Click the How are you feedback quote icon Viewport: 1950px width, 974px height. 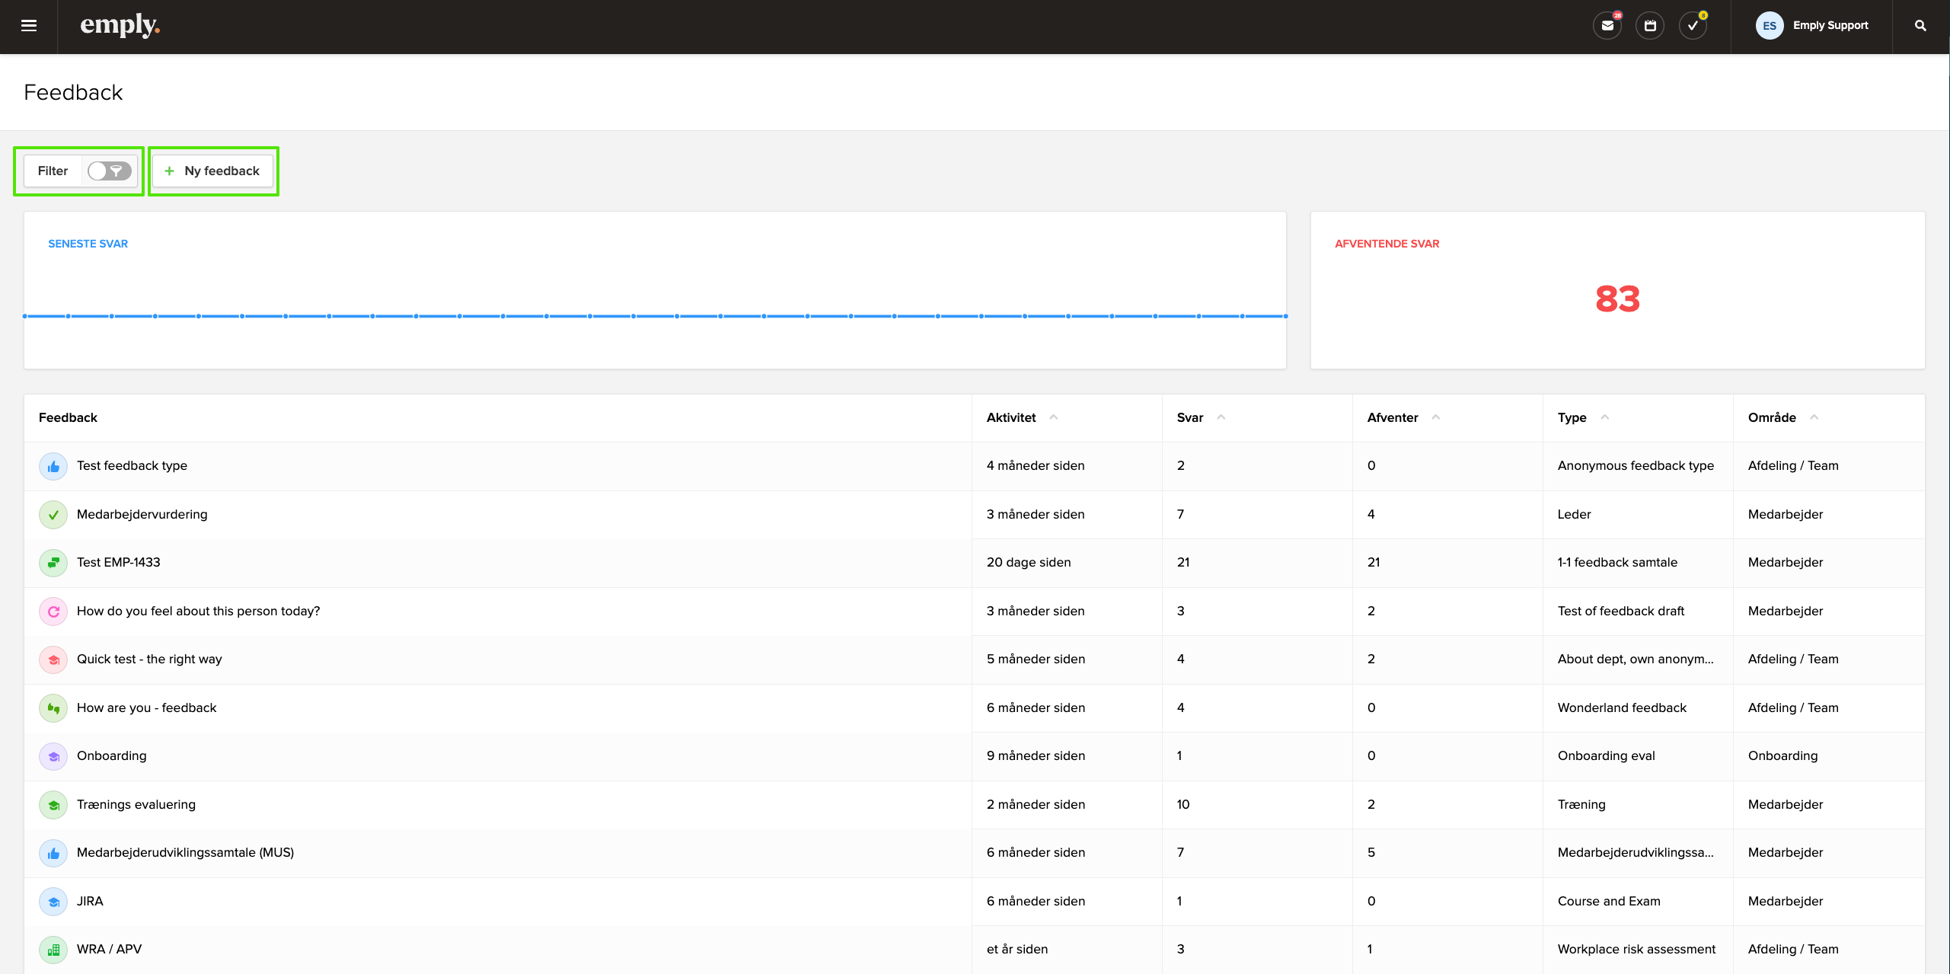pyautogui.click(x=53, y=708)
